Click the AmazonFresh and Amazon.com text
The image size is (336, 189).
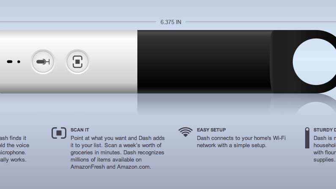coord(111,167)
